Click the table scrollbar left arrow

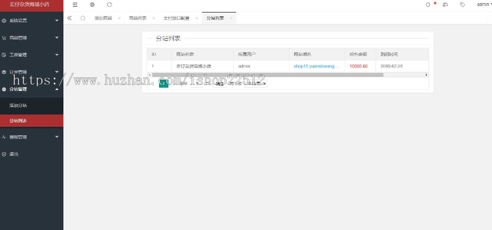(x=149, y=75)
